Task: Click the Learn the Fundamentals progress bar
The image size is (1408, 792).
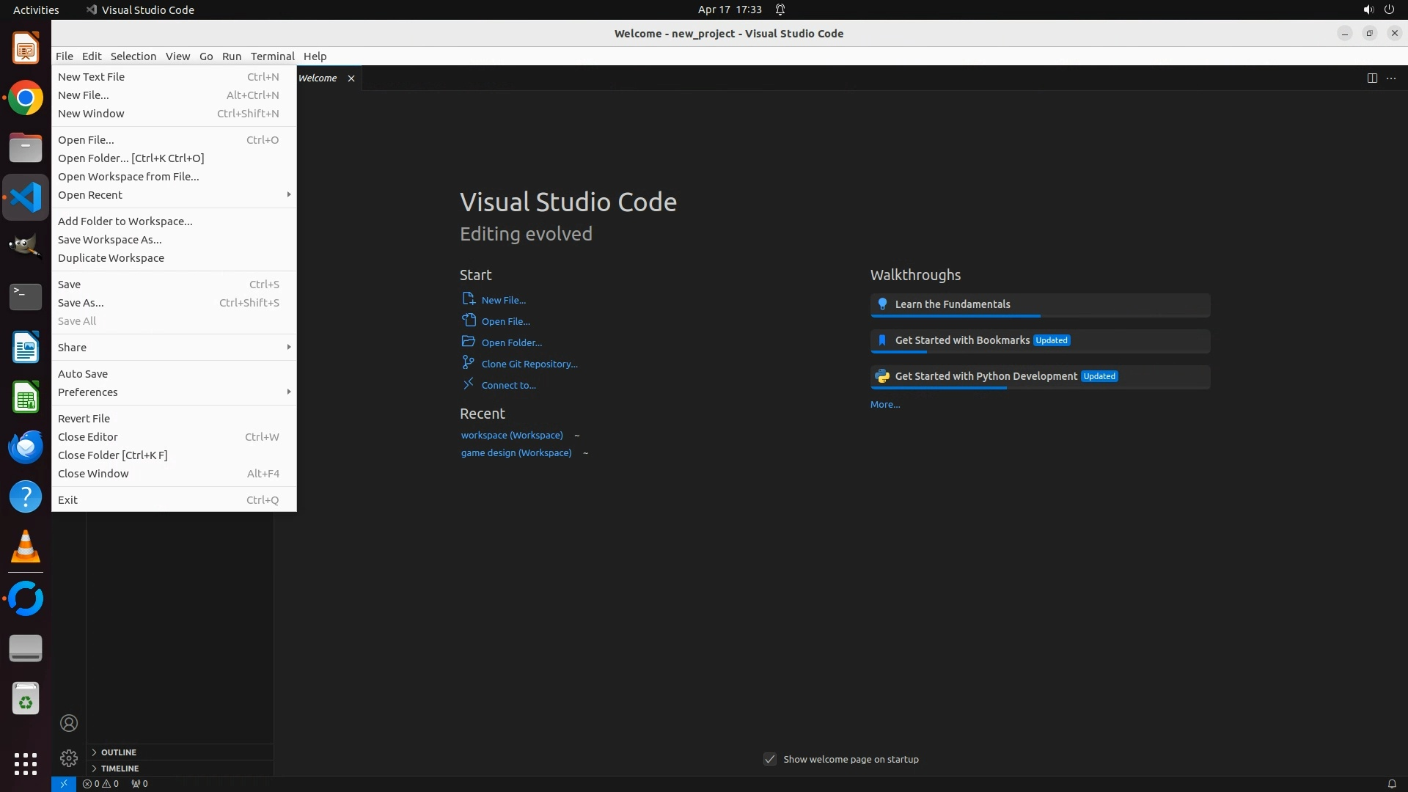Action: click(x=955, y=316)
